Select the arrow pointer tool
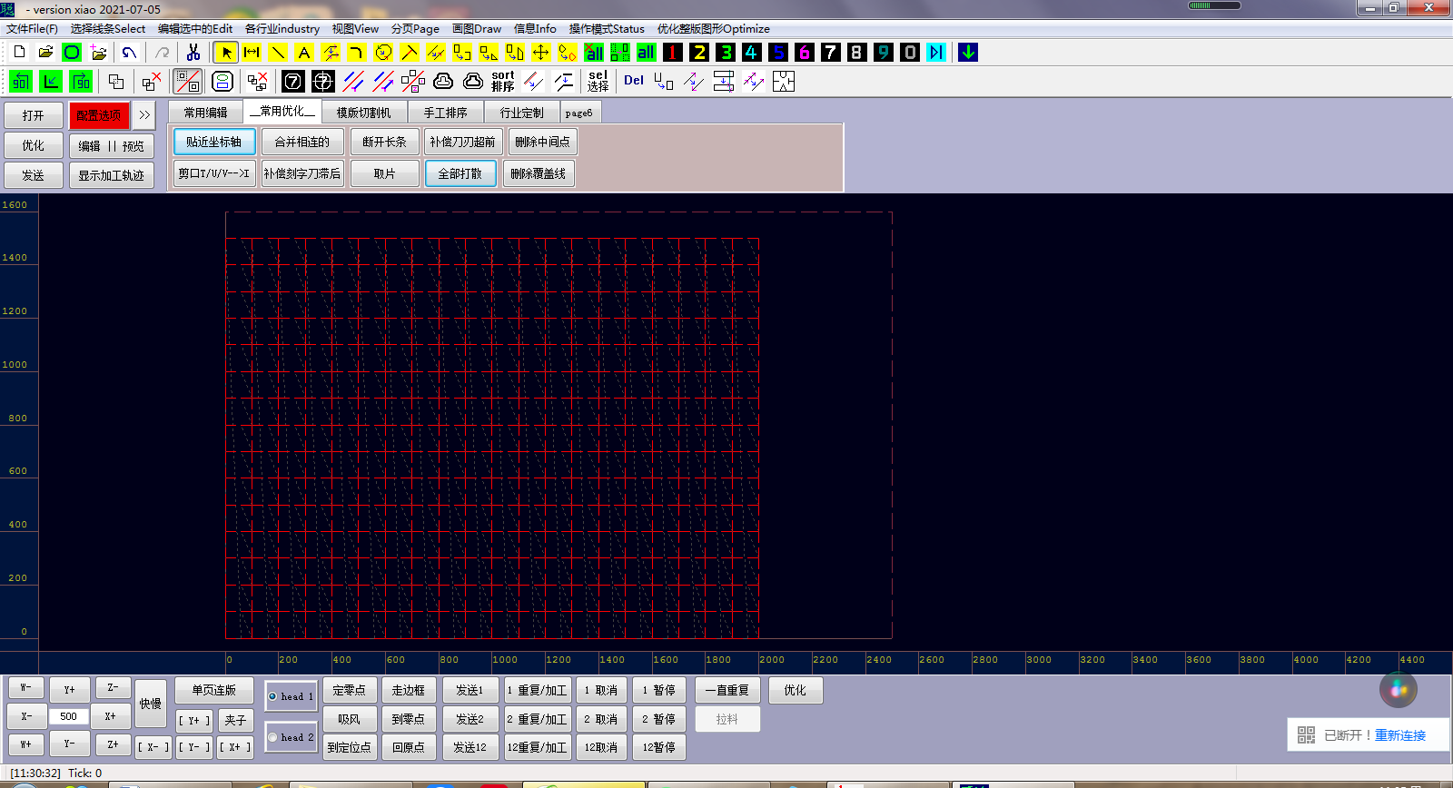The width and height of the screenshot is (1453, 788). pyautogui.click(x=226, y=53)
